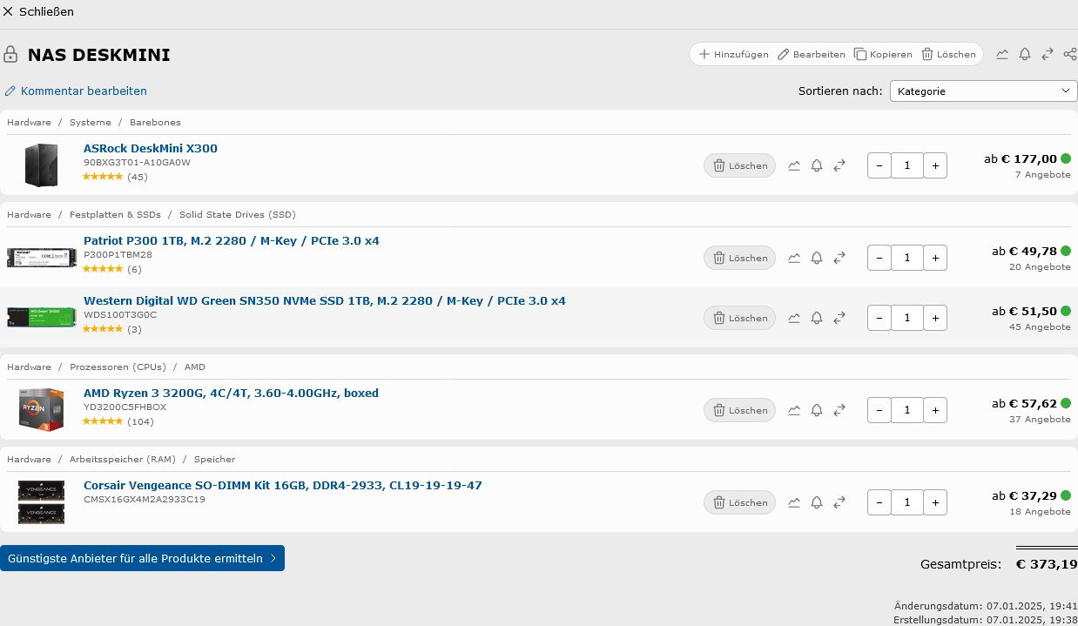Open Barebones category breadcrumb
1078x626 pixels.
point(155,122)
